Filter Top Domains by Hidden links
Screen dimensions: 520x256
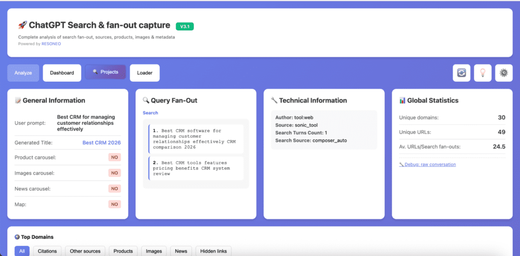(x=214, y=251)
